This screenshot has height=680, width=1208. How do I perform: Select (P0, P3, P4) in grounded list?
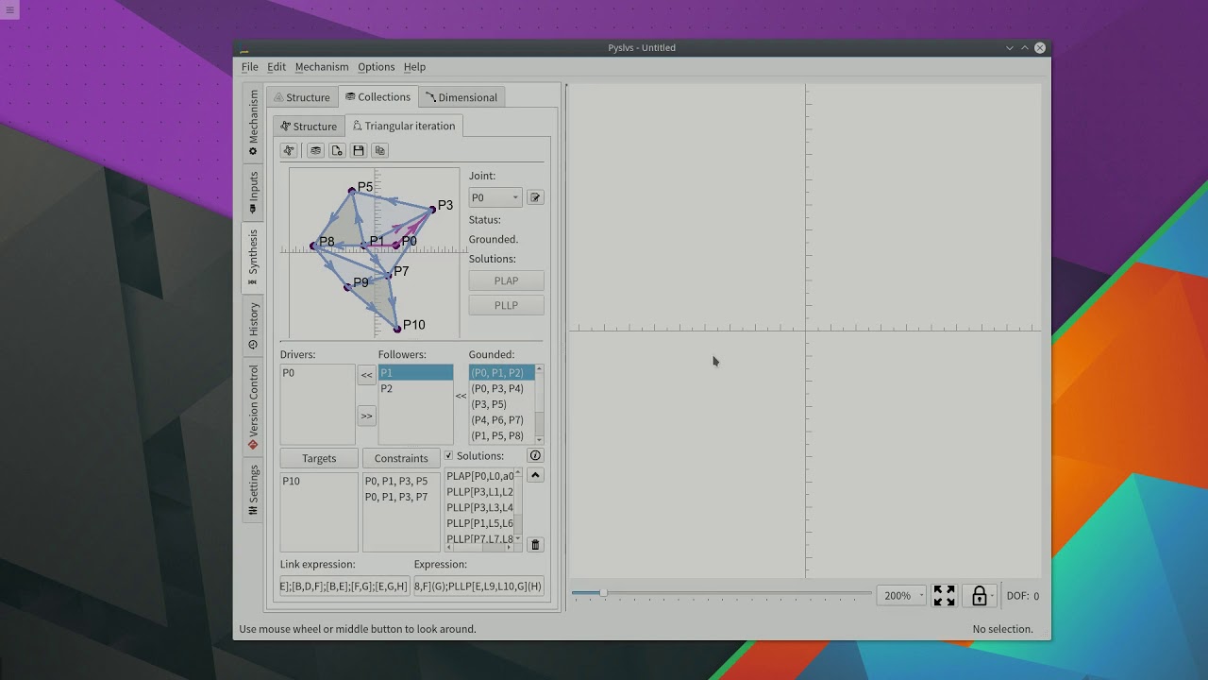coord(502,388)
